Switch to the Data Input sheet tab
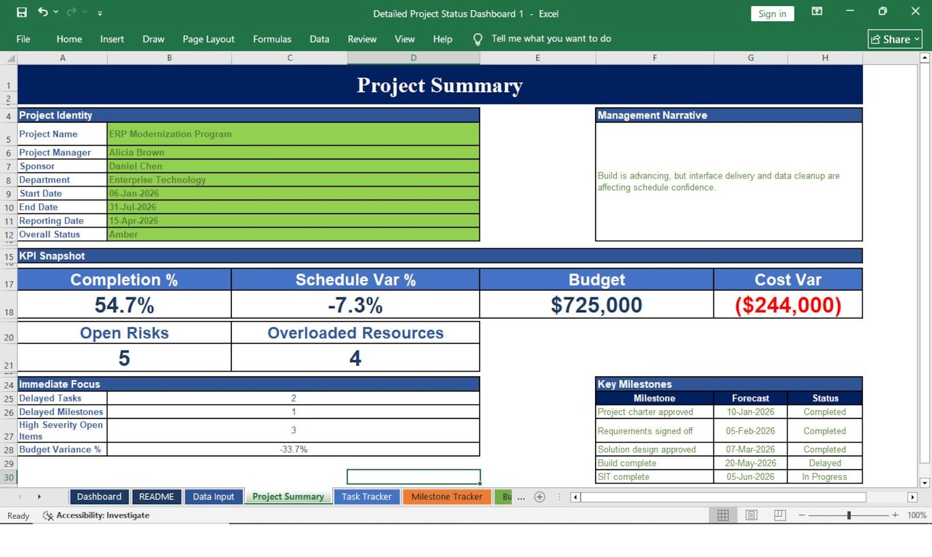This screenshot has height=557, width=932. coord(213,497)
